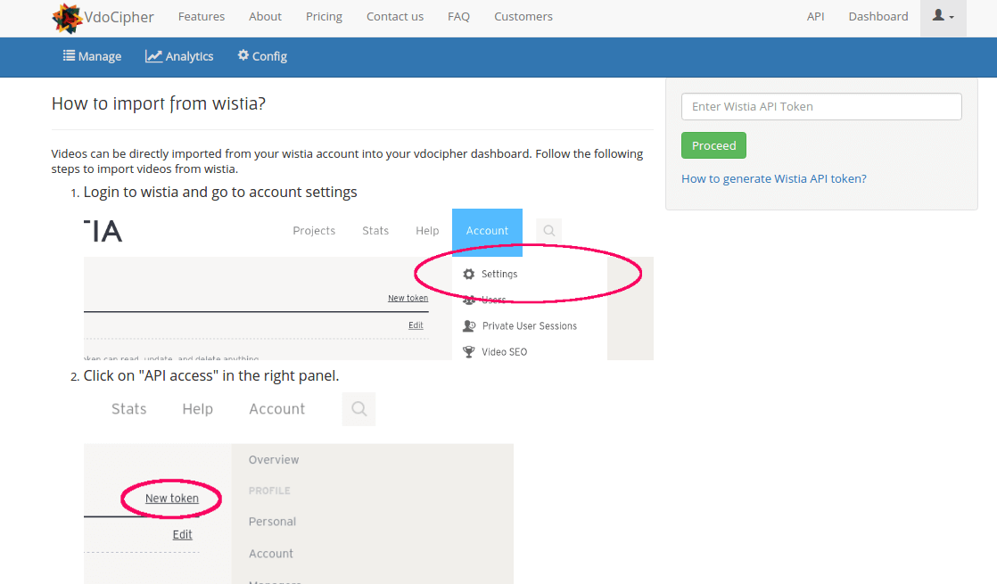Click the VdoCipher logo icon

coord(68,18)
